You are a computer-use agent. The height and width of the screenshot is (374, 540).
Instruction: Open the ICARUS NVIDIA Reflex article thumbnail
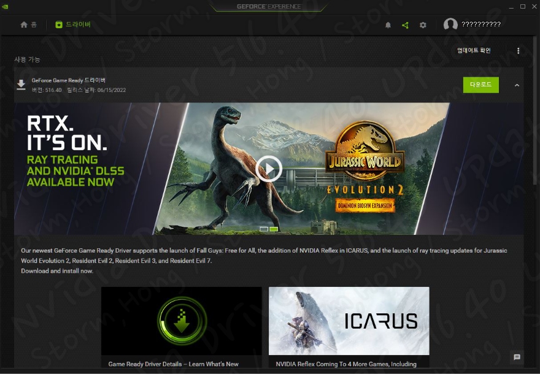(349, 321)
